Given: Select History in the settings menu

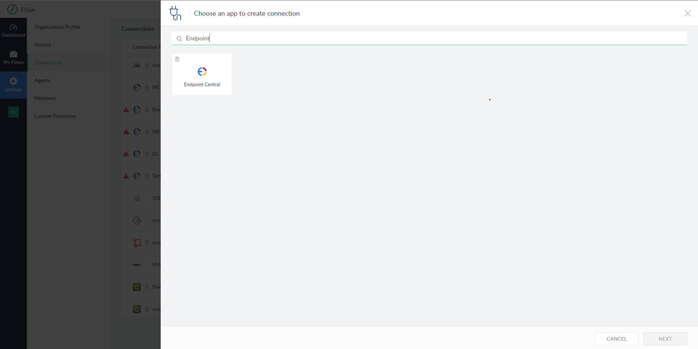Looking at the screenshot, I should point(43,45).
